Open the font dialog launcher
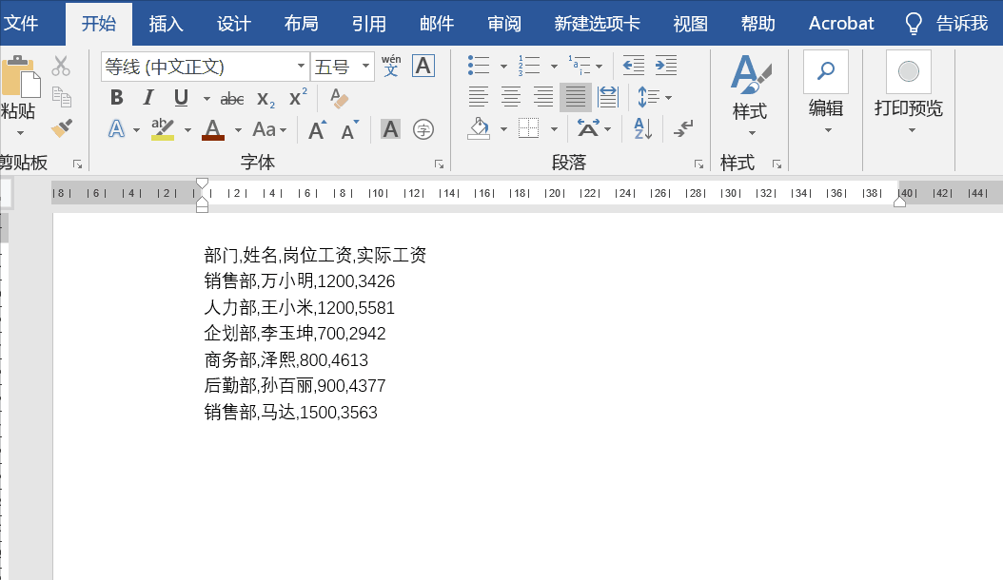 (x=439, y=164)
